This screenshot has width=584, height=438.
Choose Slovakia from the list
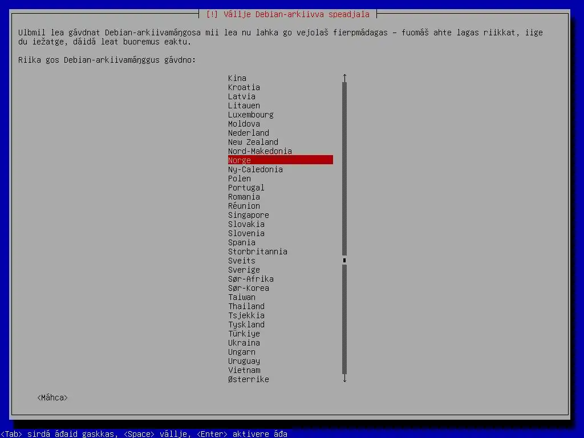(280, 224)
